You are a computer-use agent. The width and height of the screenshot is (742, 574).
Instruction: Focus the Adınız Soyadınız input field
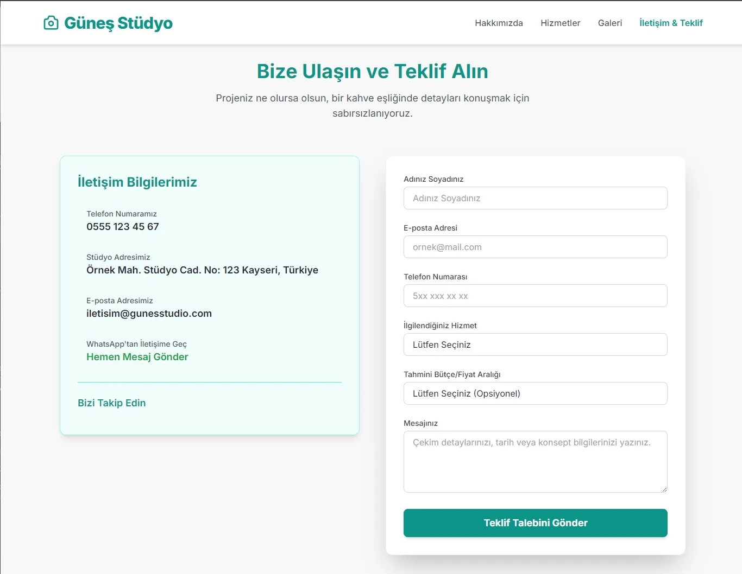pos(535,198)
